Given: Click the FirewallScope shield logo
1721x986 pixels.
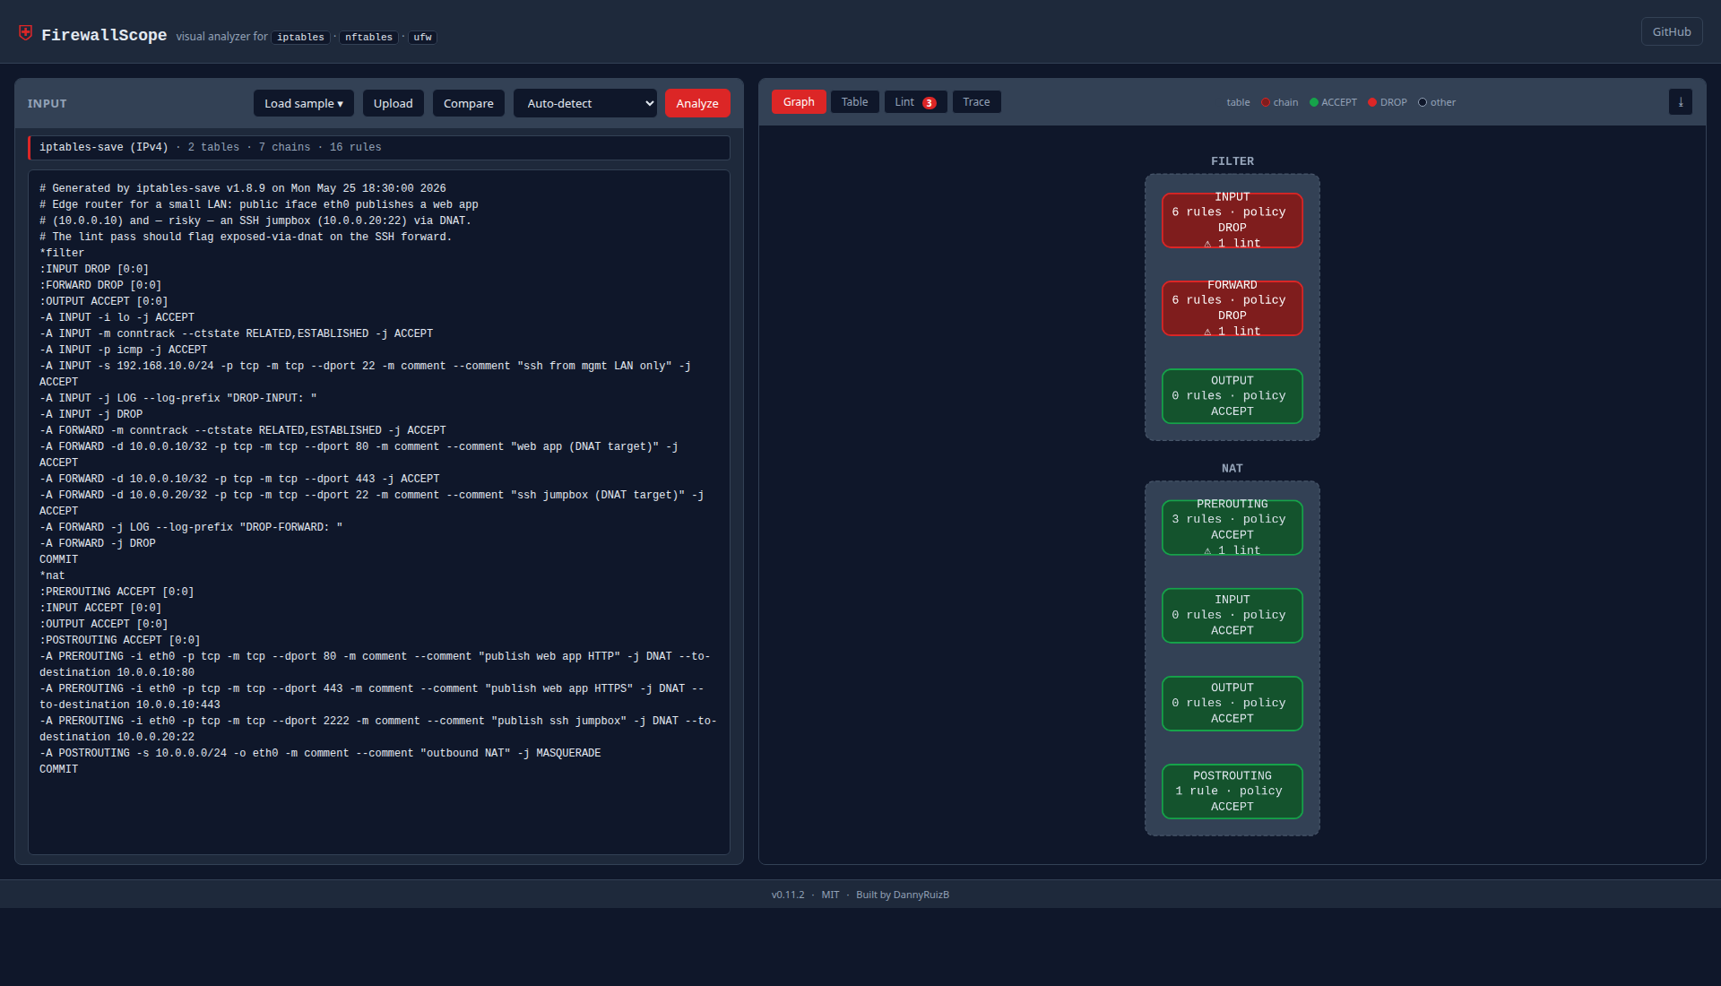Looking at the screenshot, I should coord(26,33).
